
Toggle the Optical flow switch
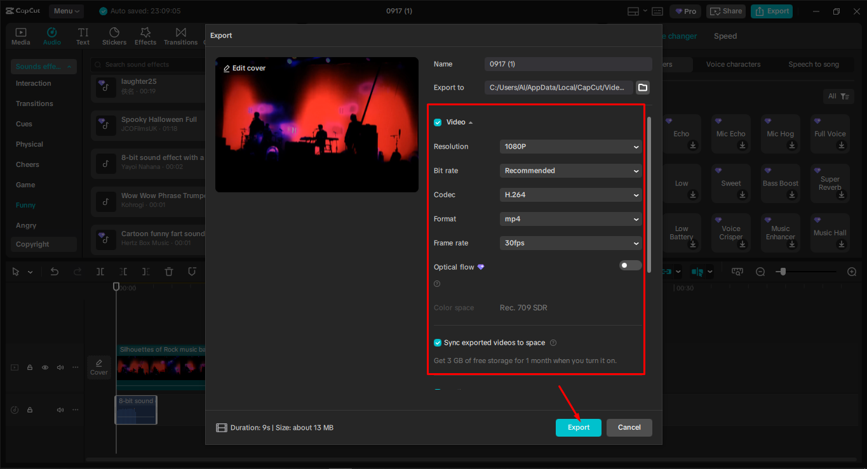pos(629,265)
